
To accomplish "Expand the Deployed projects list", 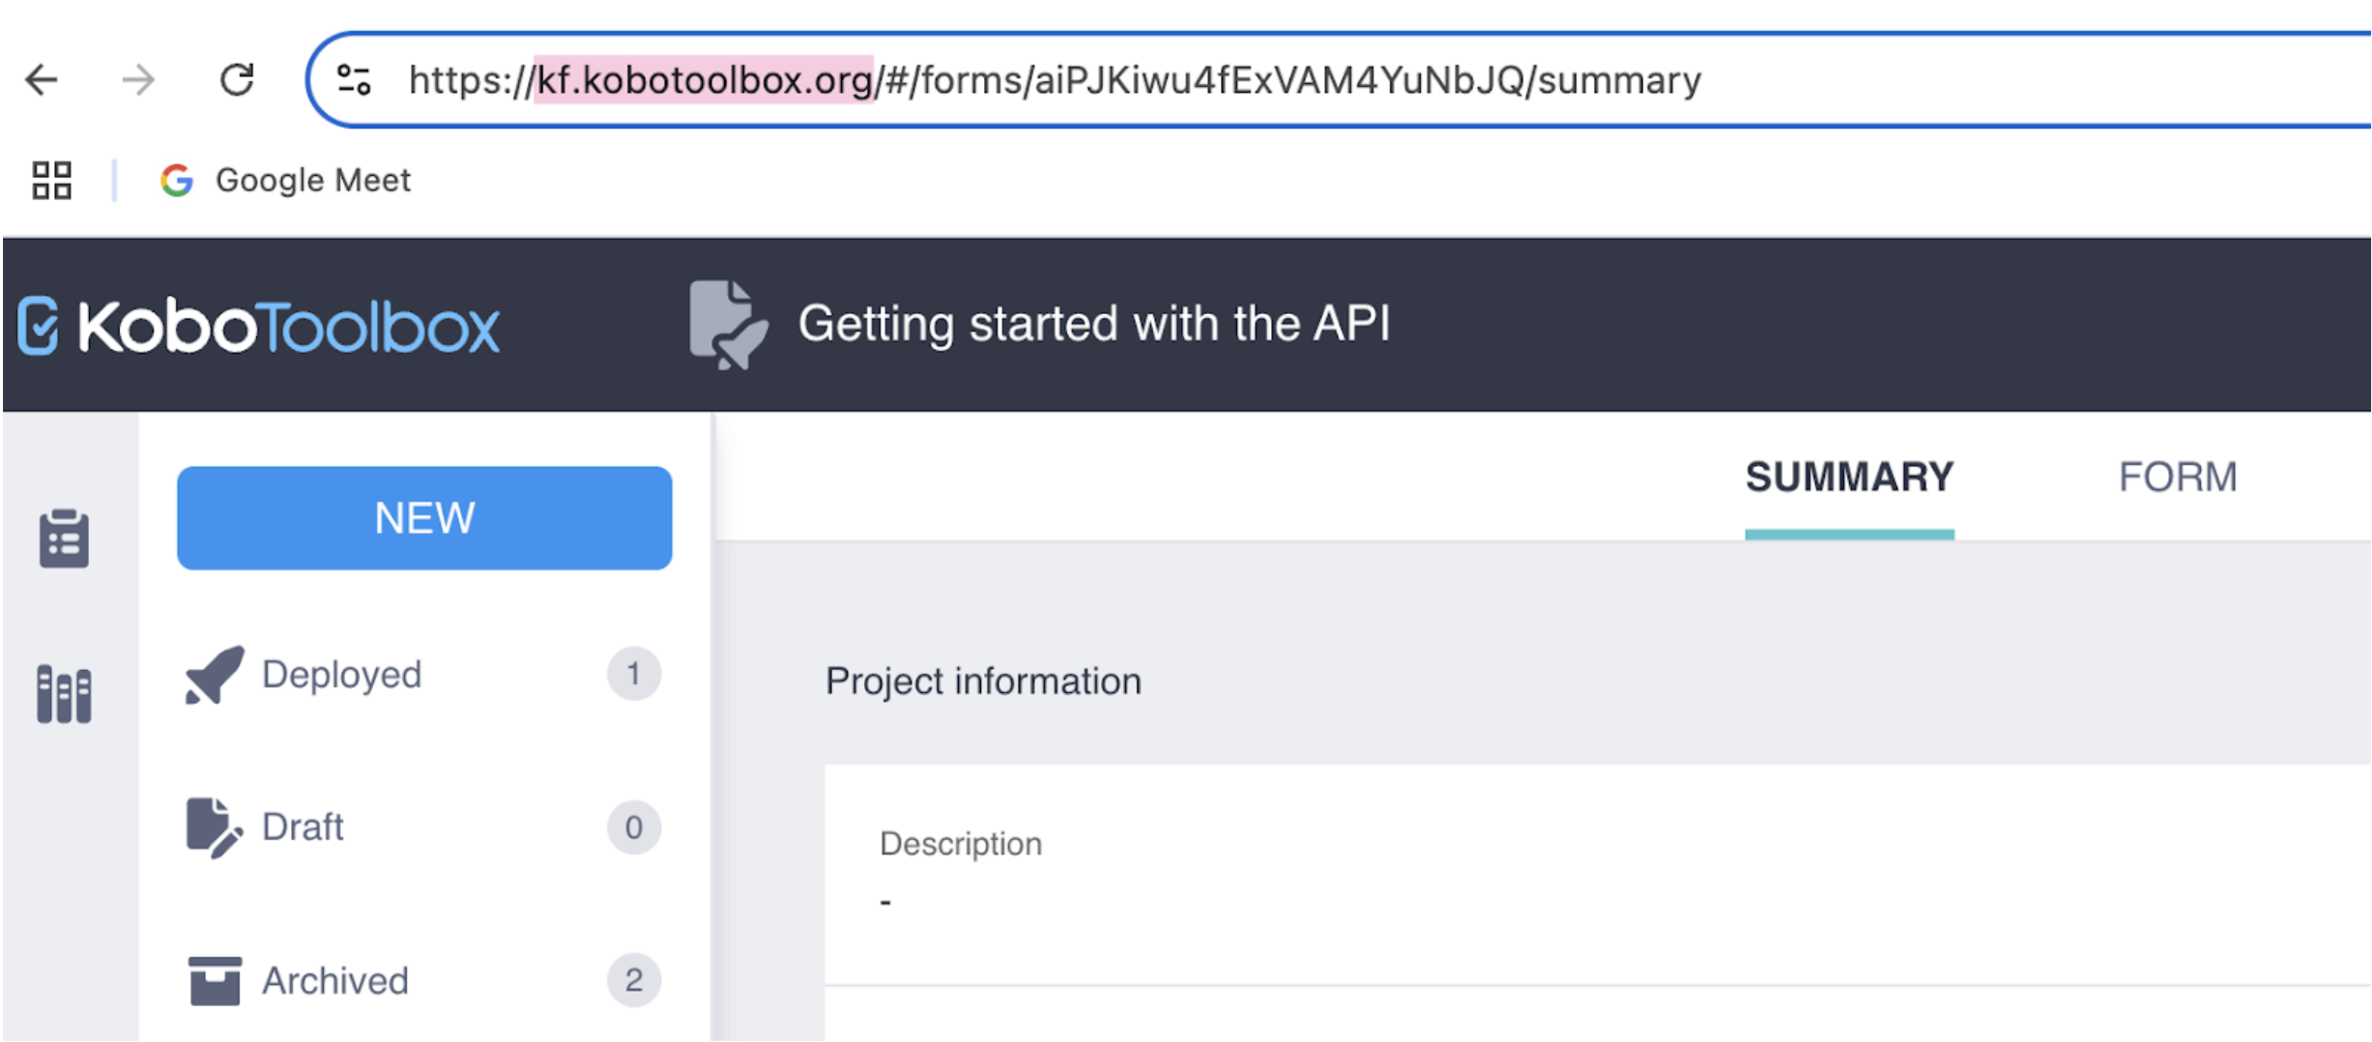I will 341,675.
